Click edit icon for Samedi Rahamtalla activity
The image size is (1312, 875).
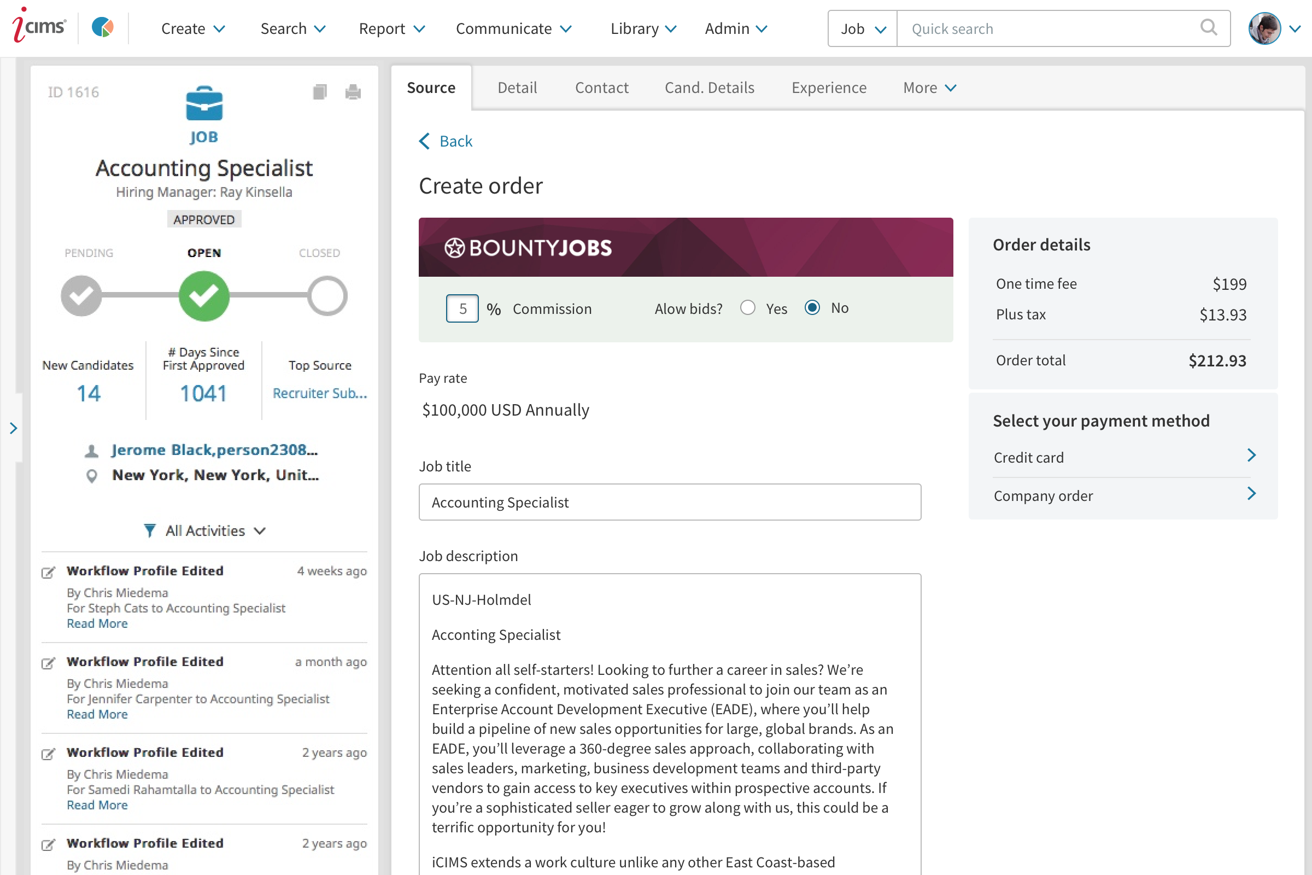49,754
